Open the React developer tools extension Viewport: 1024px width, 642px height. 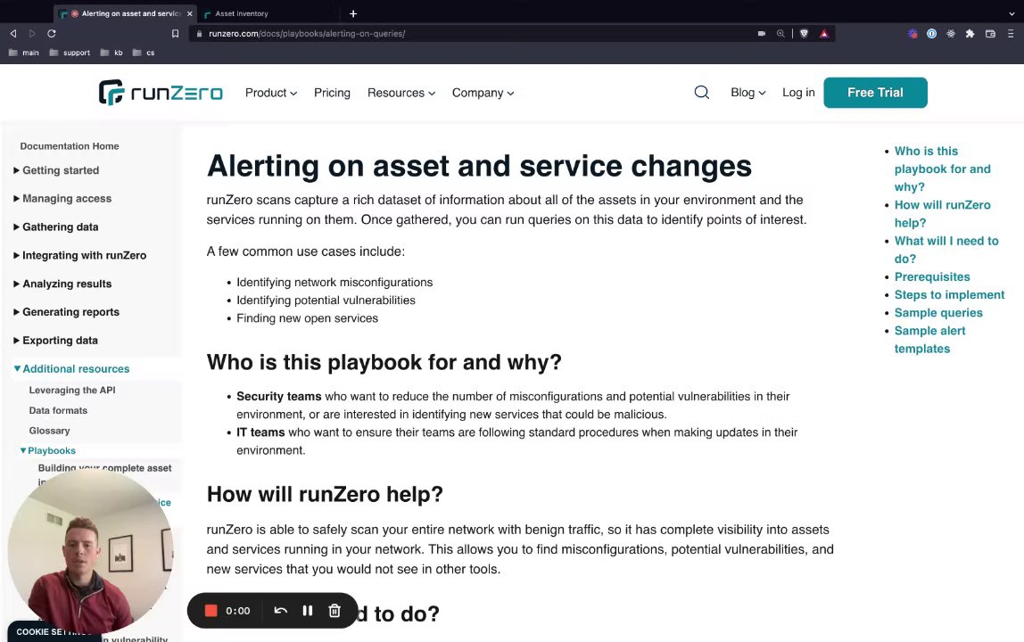click(x=951, y=33)
